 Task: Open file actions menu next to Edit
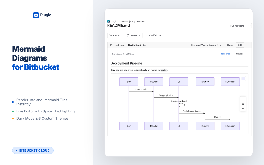point(248,45)
